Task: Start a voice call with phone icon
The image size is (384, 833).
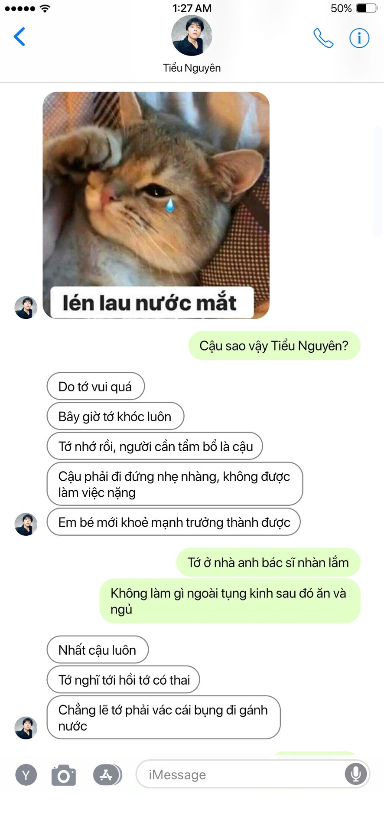Action: point(323,38)
